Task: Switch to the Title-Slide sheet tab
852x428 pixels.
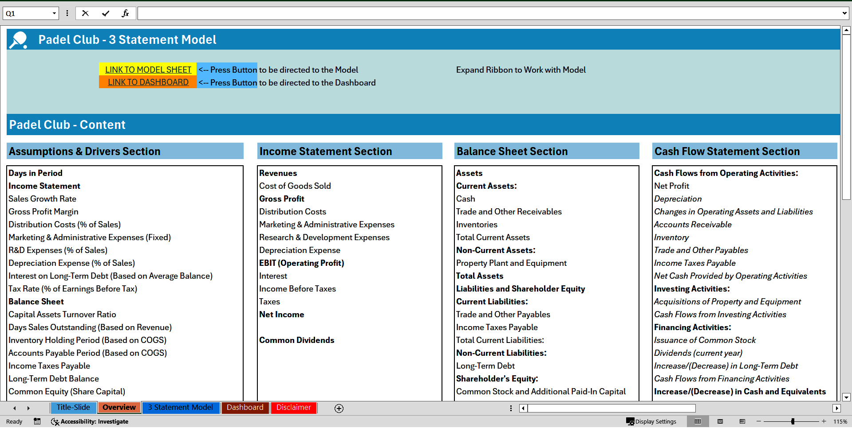Action: pos(73,408)
